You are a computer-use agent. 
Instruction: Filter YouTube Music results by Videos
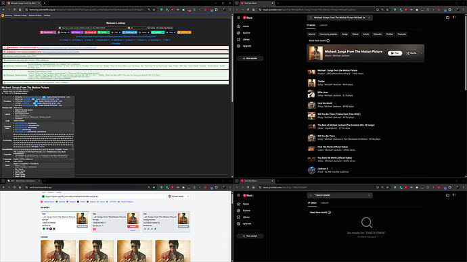click(x=355, y=34)
